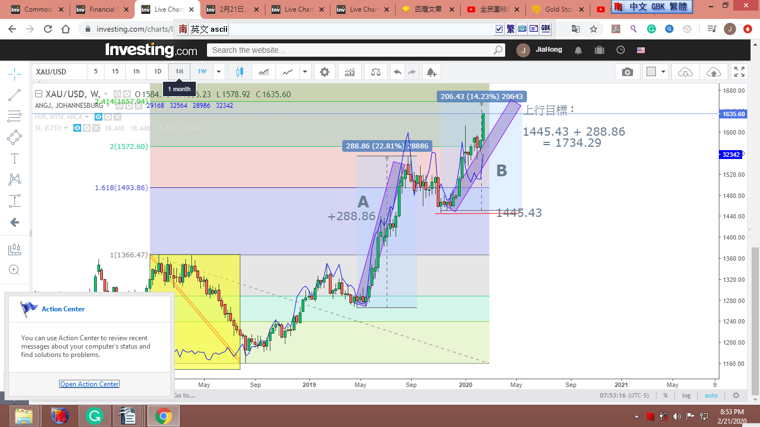The width and height of the screenshot is (760, 427).
Task: Expand the time interval dropdown arrow
Action: 219,72
